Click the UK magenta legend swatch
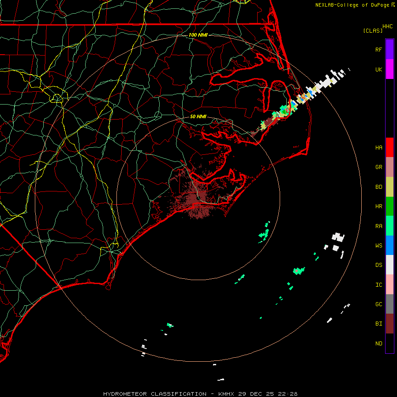The width and height of the screenshot is (397, 397). [x=390, y=69]
